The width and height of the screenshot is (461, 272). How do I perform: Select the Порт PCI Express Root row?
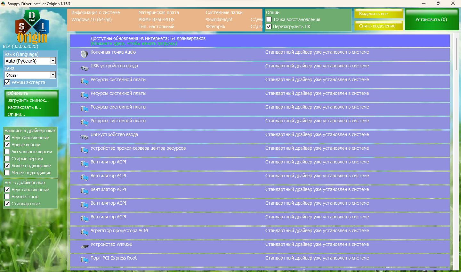coord(260,260)
